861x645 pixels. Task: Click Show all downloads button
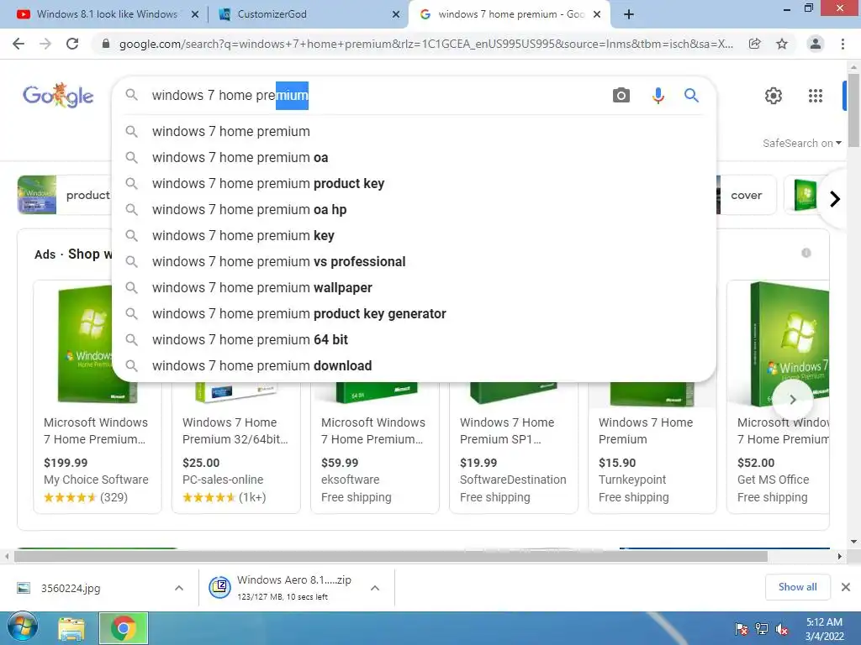(x=797, y=587)
